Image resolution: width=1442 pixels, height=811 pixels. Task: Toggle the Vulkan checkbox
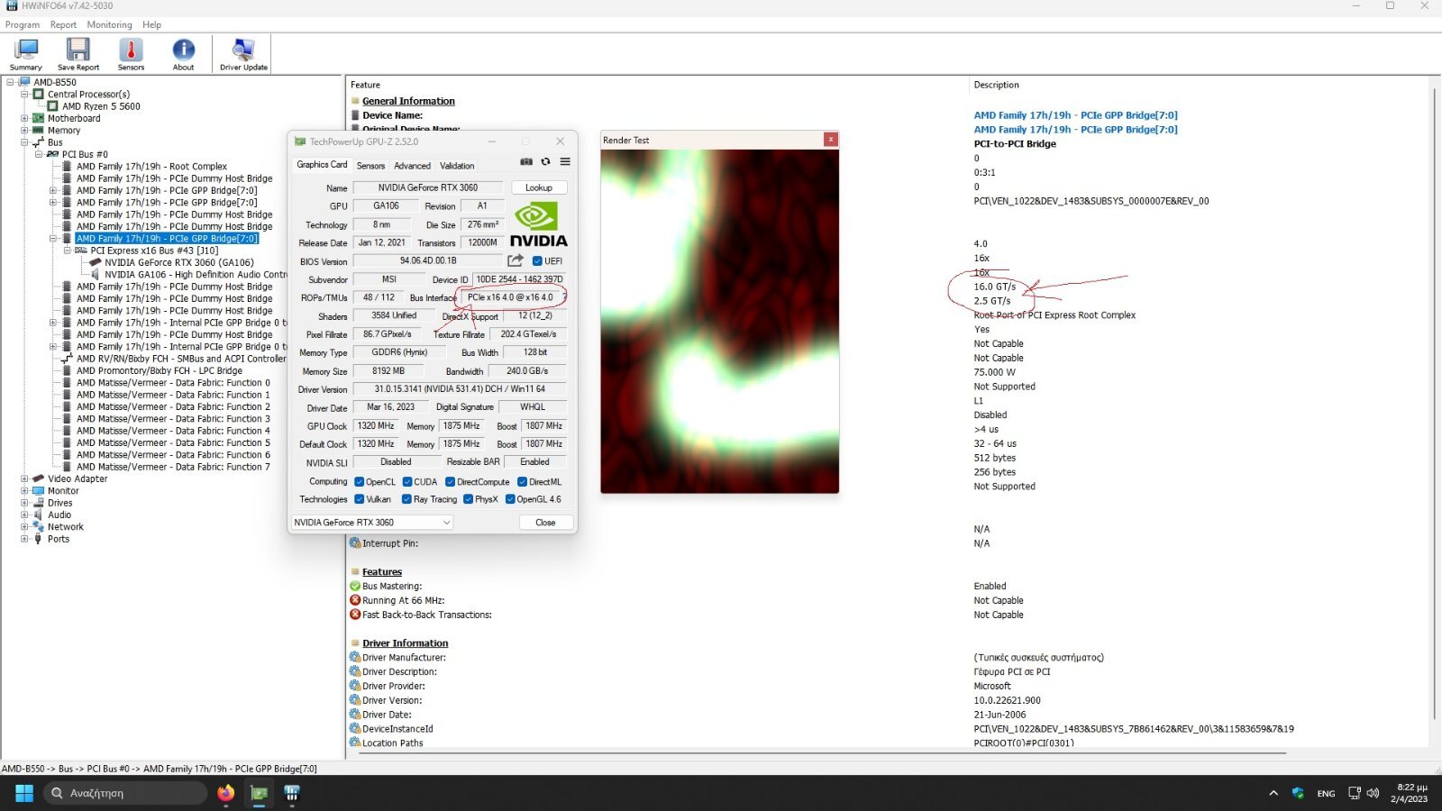click(359, 499)
